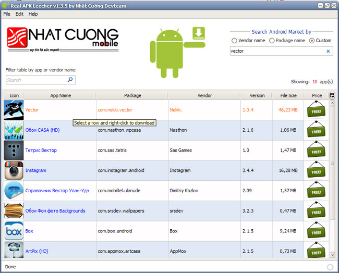Sort table by App Name column header
Viewport: 339px width, 273px height.
tap(60, 95)
